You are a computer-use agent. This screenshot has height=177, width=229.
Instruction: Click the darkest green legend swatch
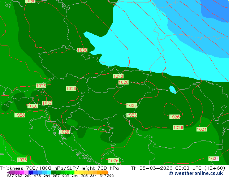[x=53, y=172]
